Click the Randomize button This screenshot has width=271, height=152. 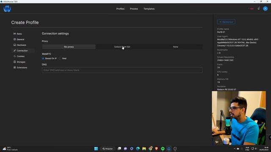[226, 22]
